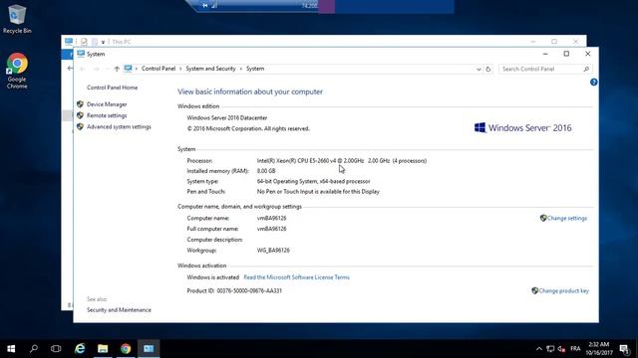Expand the address bar history dropdown
This screenshot has height=358, width=638.
(x=478, y=70)
